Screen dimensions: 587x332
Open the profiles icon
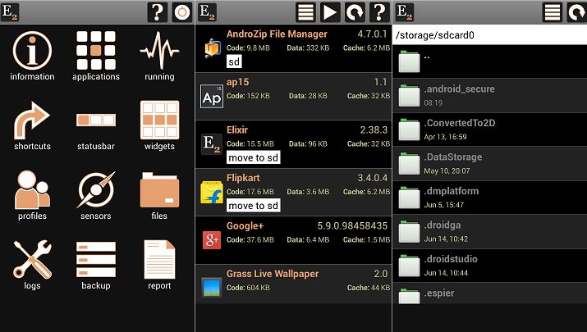(x=33, y=190)
